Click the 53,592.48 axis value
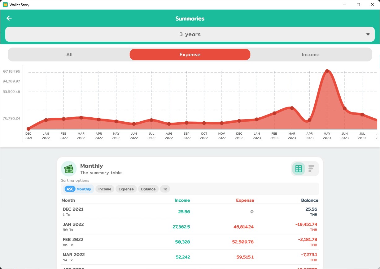This screenshot has height=269, width=380. tap(11, 92)
